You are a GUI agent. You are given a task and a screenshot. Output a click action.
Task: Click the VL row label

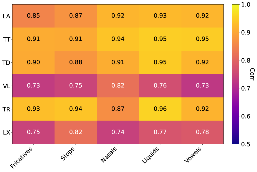click(x=7, y=86)
